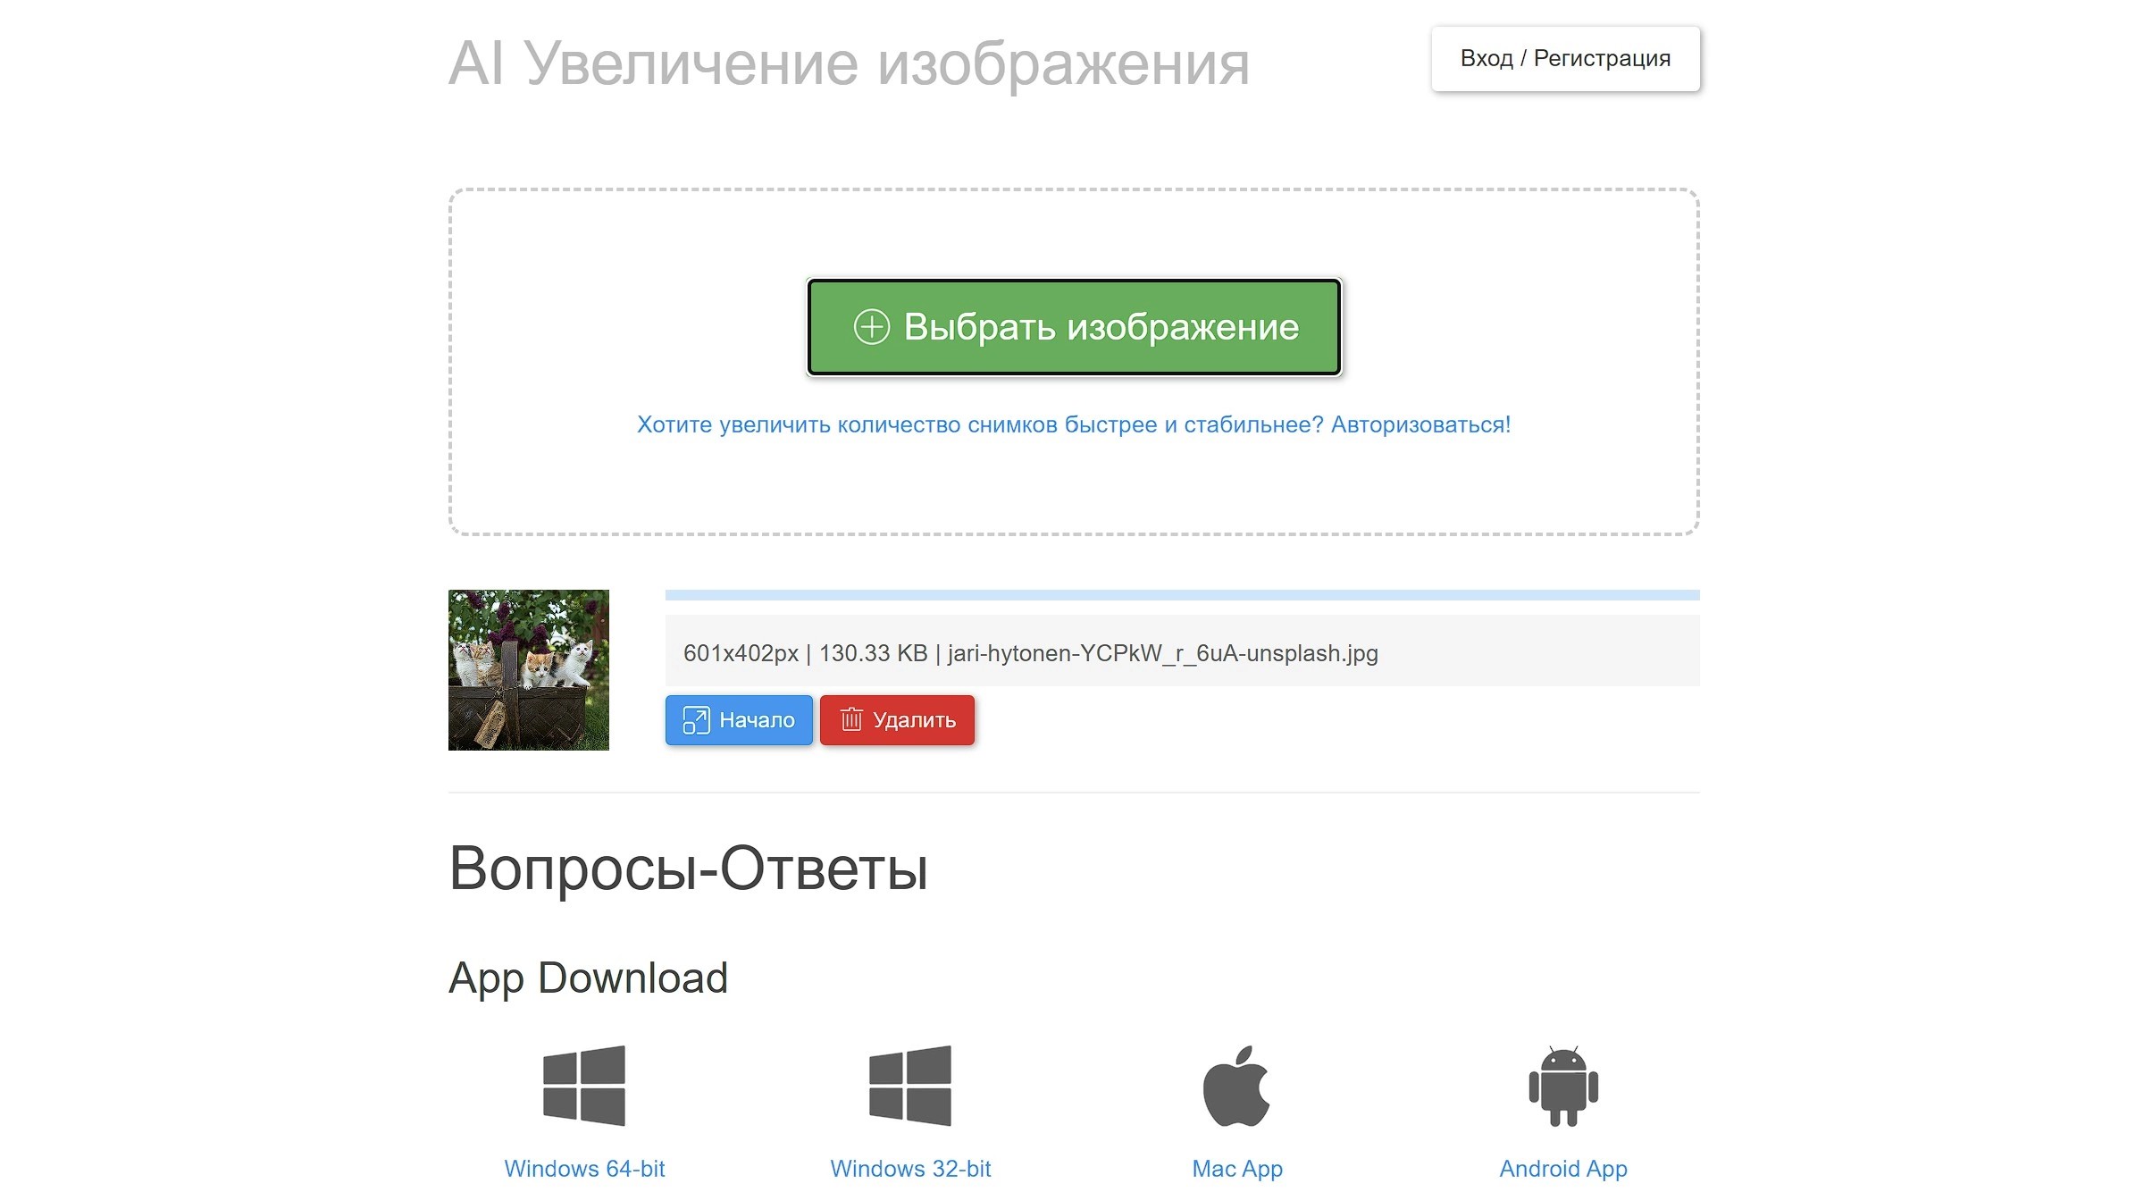
Task: Click the upload progress bar
Action: click(x=1182, y=595)
